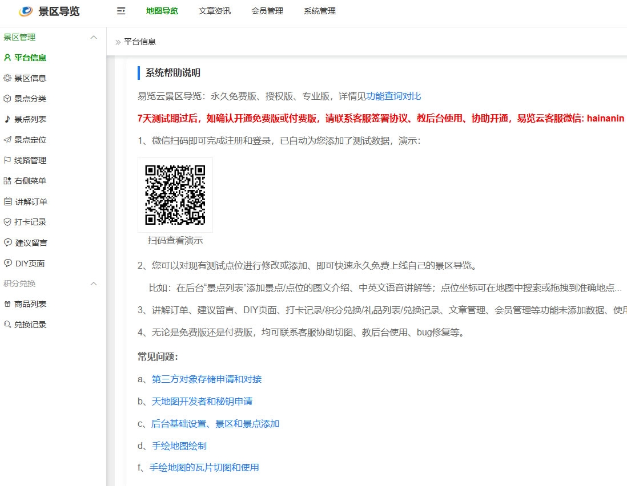Open 商品列表 under 积分兑换
Screen dimensions: 627x486
[x=30, y=304]
